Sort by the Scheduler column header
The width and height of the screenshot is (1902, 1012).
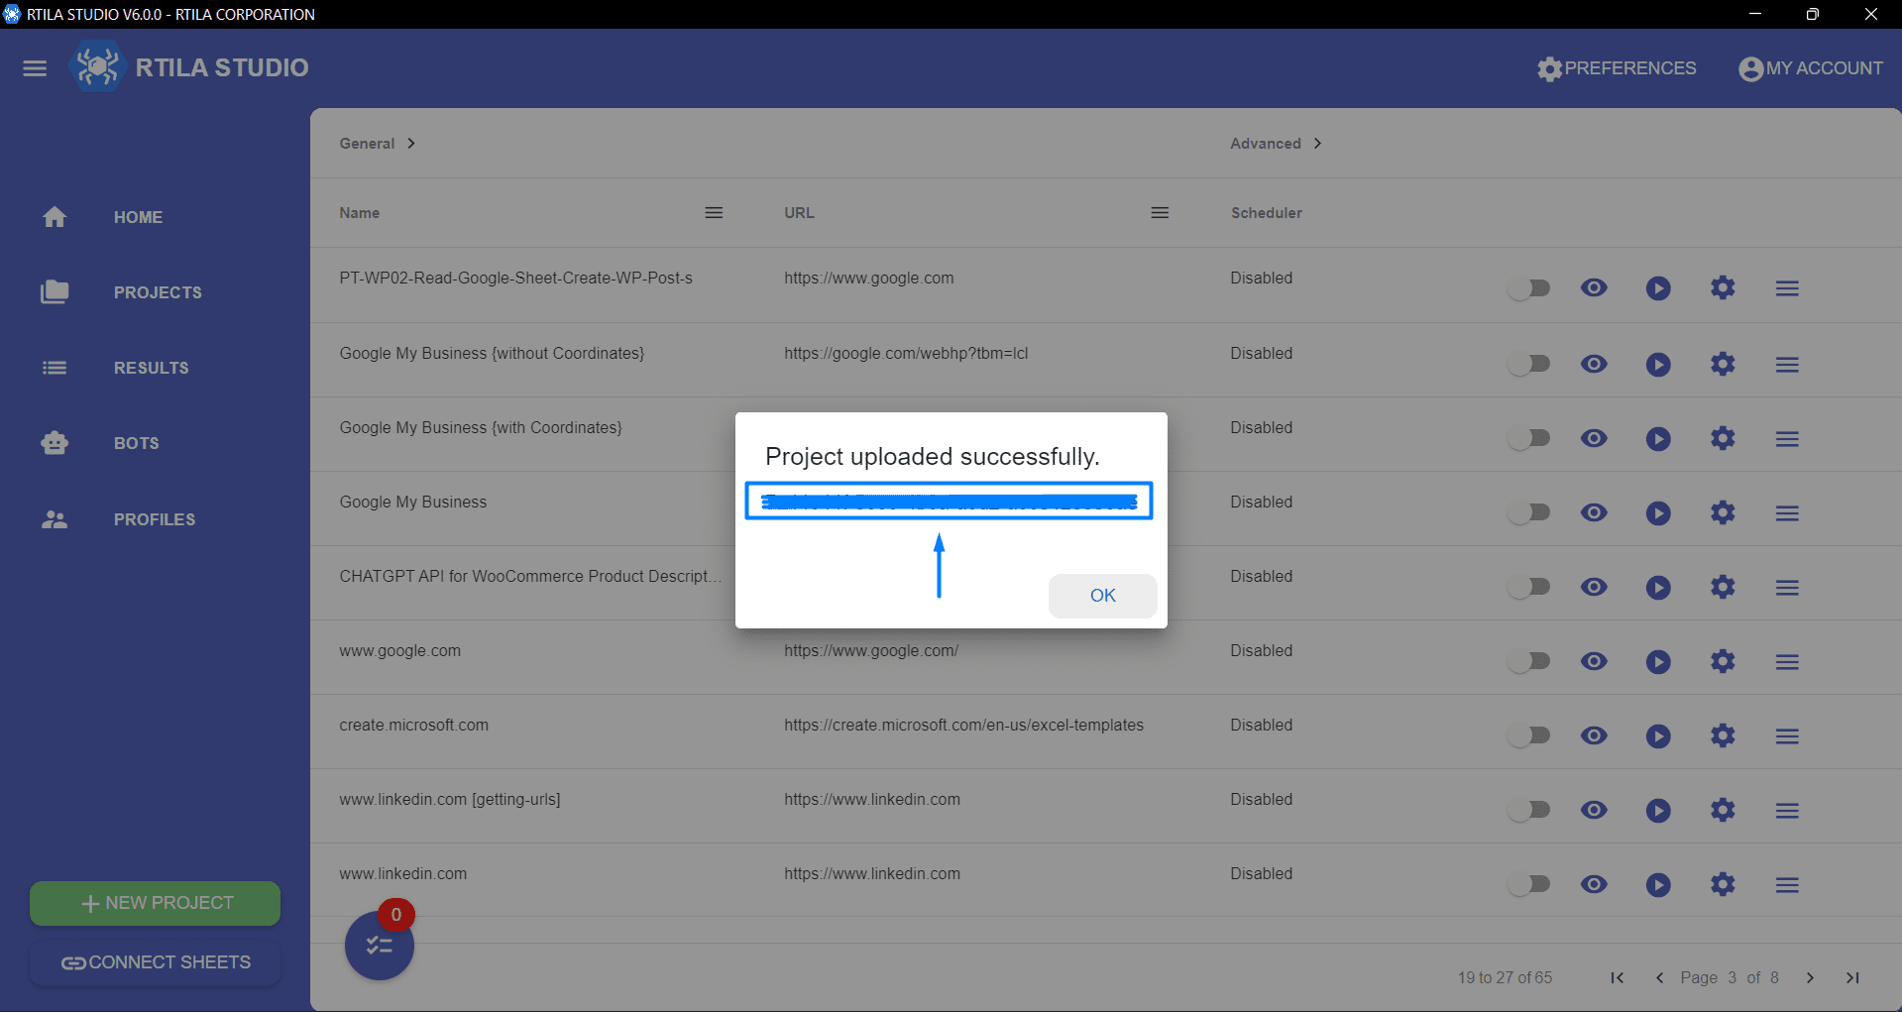[1267, 213]
